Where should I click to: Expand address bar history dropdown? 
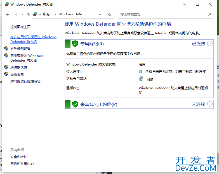point(100,14)
